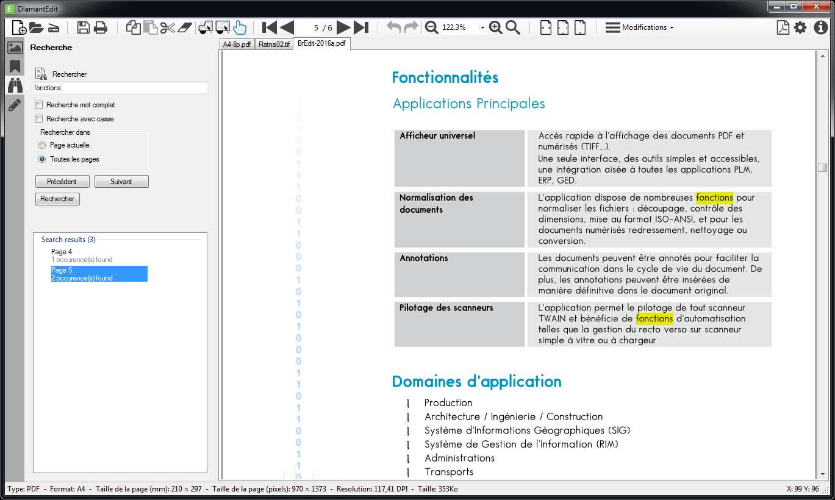835x500 pixels.
Task: Enable Recherche mot complet checkbox
Action: tap(39, 105)
